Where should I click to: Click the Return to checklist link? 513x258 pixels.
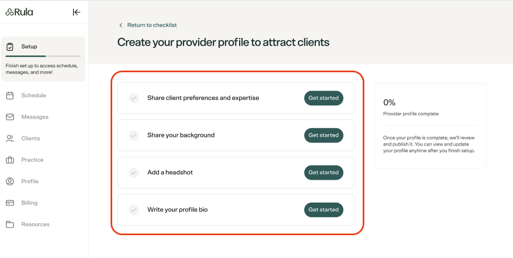[152, 25]
